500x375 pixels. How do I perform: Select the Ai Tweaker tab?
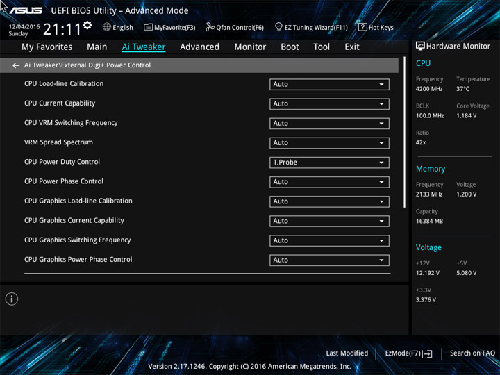coord(144,47)
